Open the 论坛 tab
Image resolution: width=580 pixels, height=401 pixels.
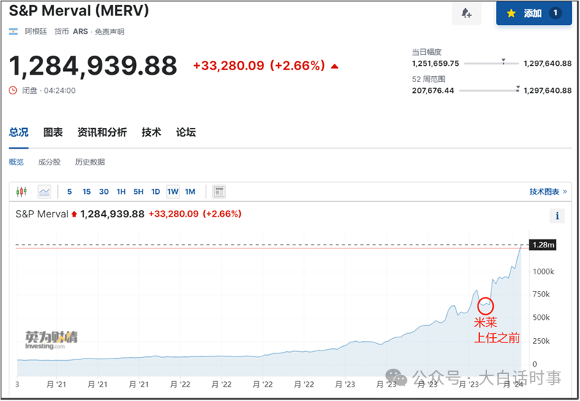point(186,132)
